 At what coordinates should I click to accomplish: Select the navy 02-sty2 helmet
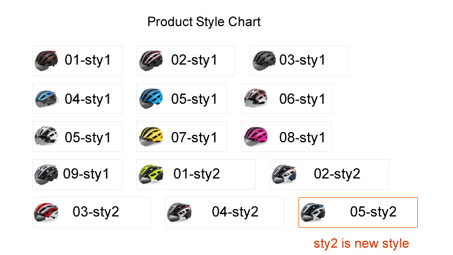click(x=330, y=175)
